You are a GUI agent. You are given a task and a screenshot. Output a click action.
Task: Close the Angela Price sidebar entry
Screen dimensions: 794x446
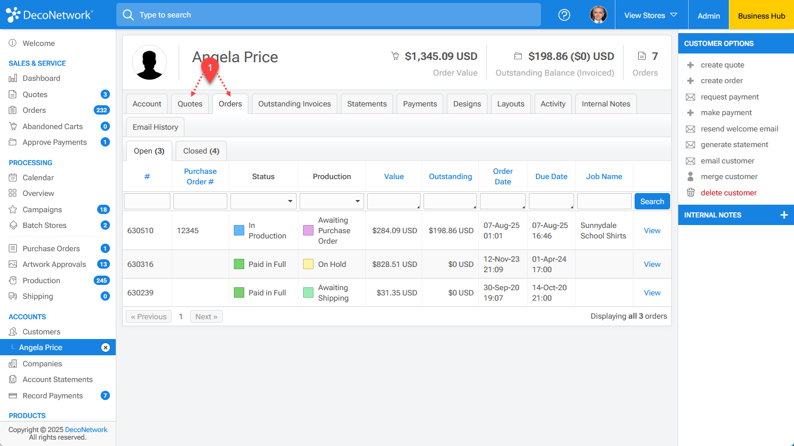click(105, 347)
